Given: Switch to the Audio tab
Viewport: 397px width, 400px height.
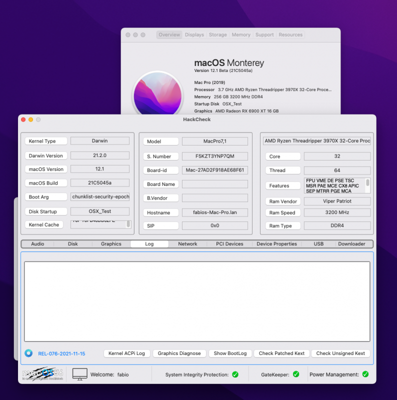Looking at the screenshot, I should point(37,244).
